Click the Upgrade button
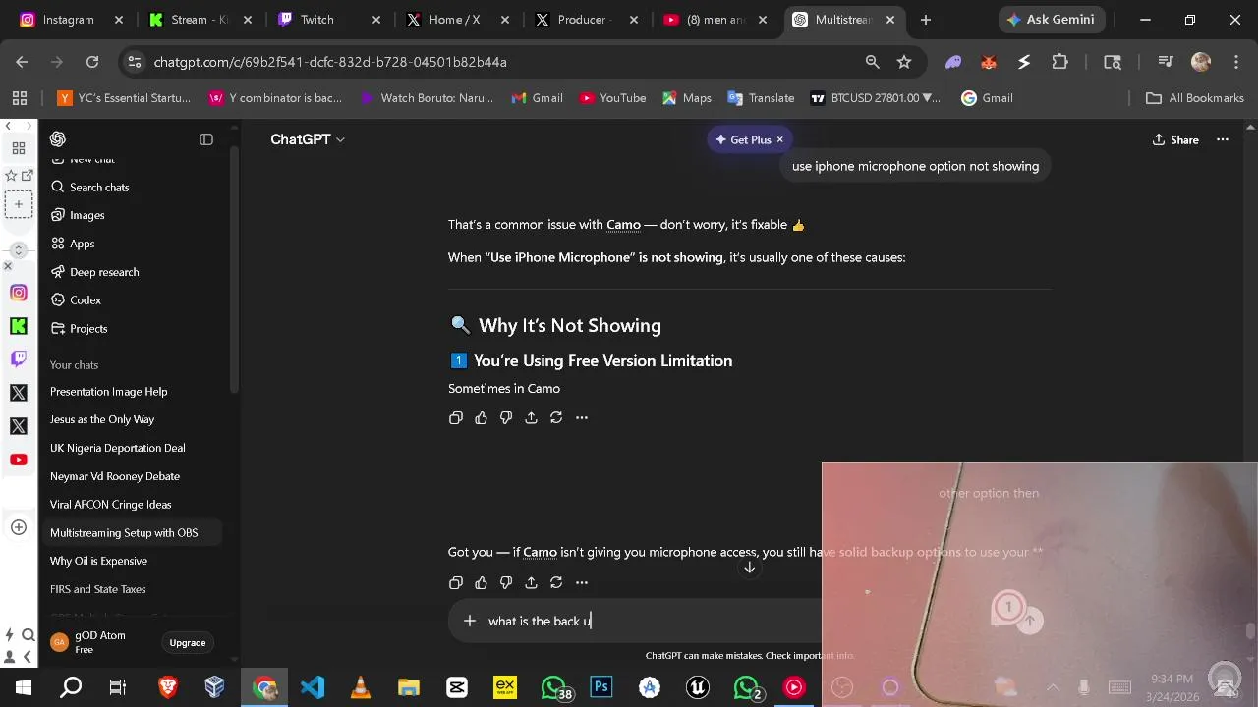This screenshot has width=1258, height=707. [x=187, y=643]
